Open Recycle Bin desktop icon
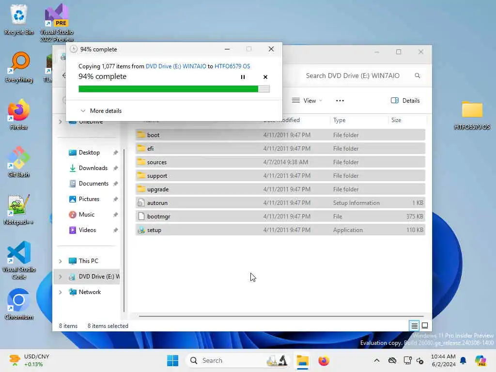Screen dimensions: 496x372 19,19
